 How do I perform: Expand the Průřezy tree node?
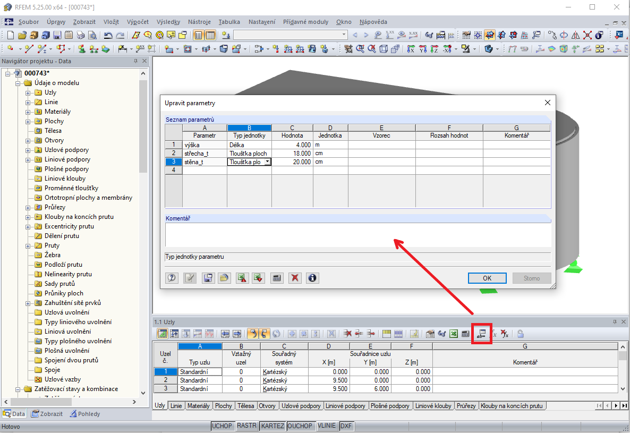click(28, 208)
